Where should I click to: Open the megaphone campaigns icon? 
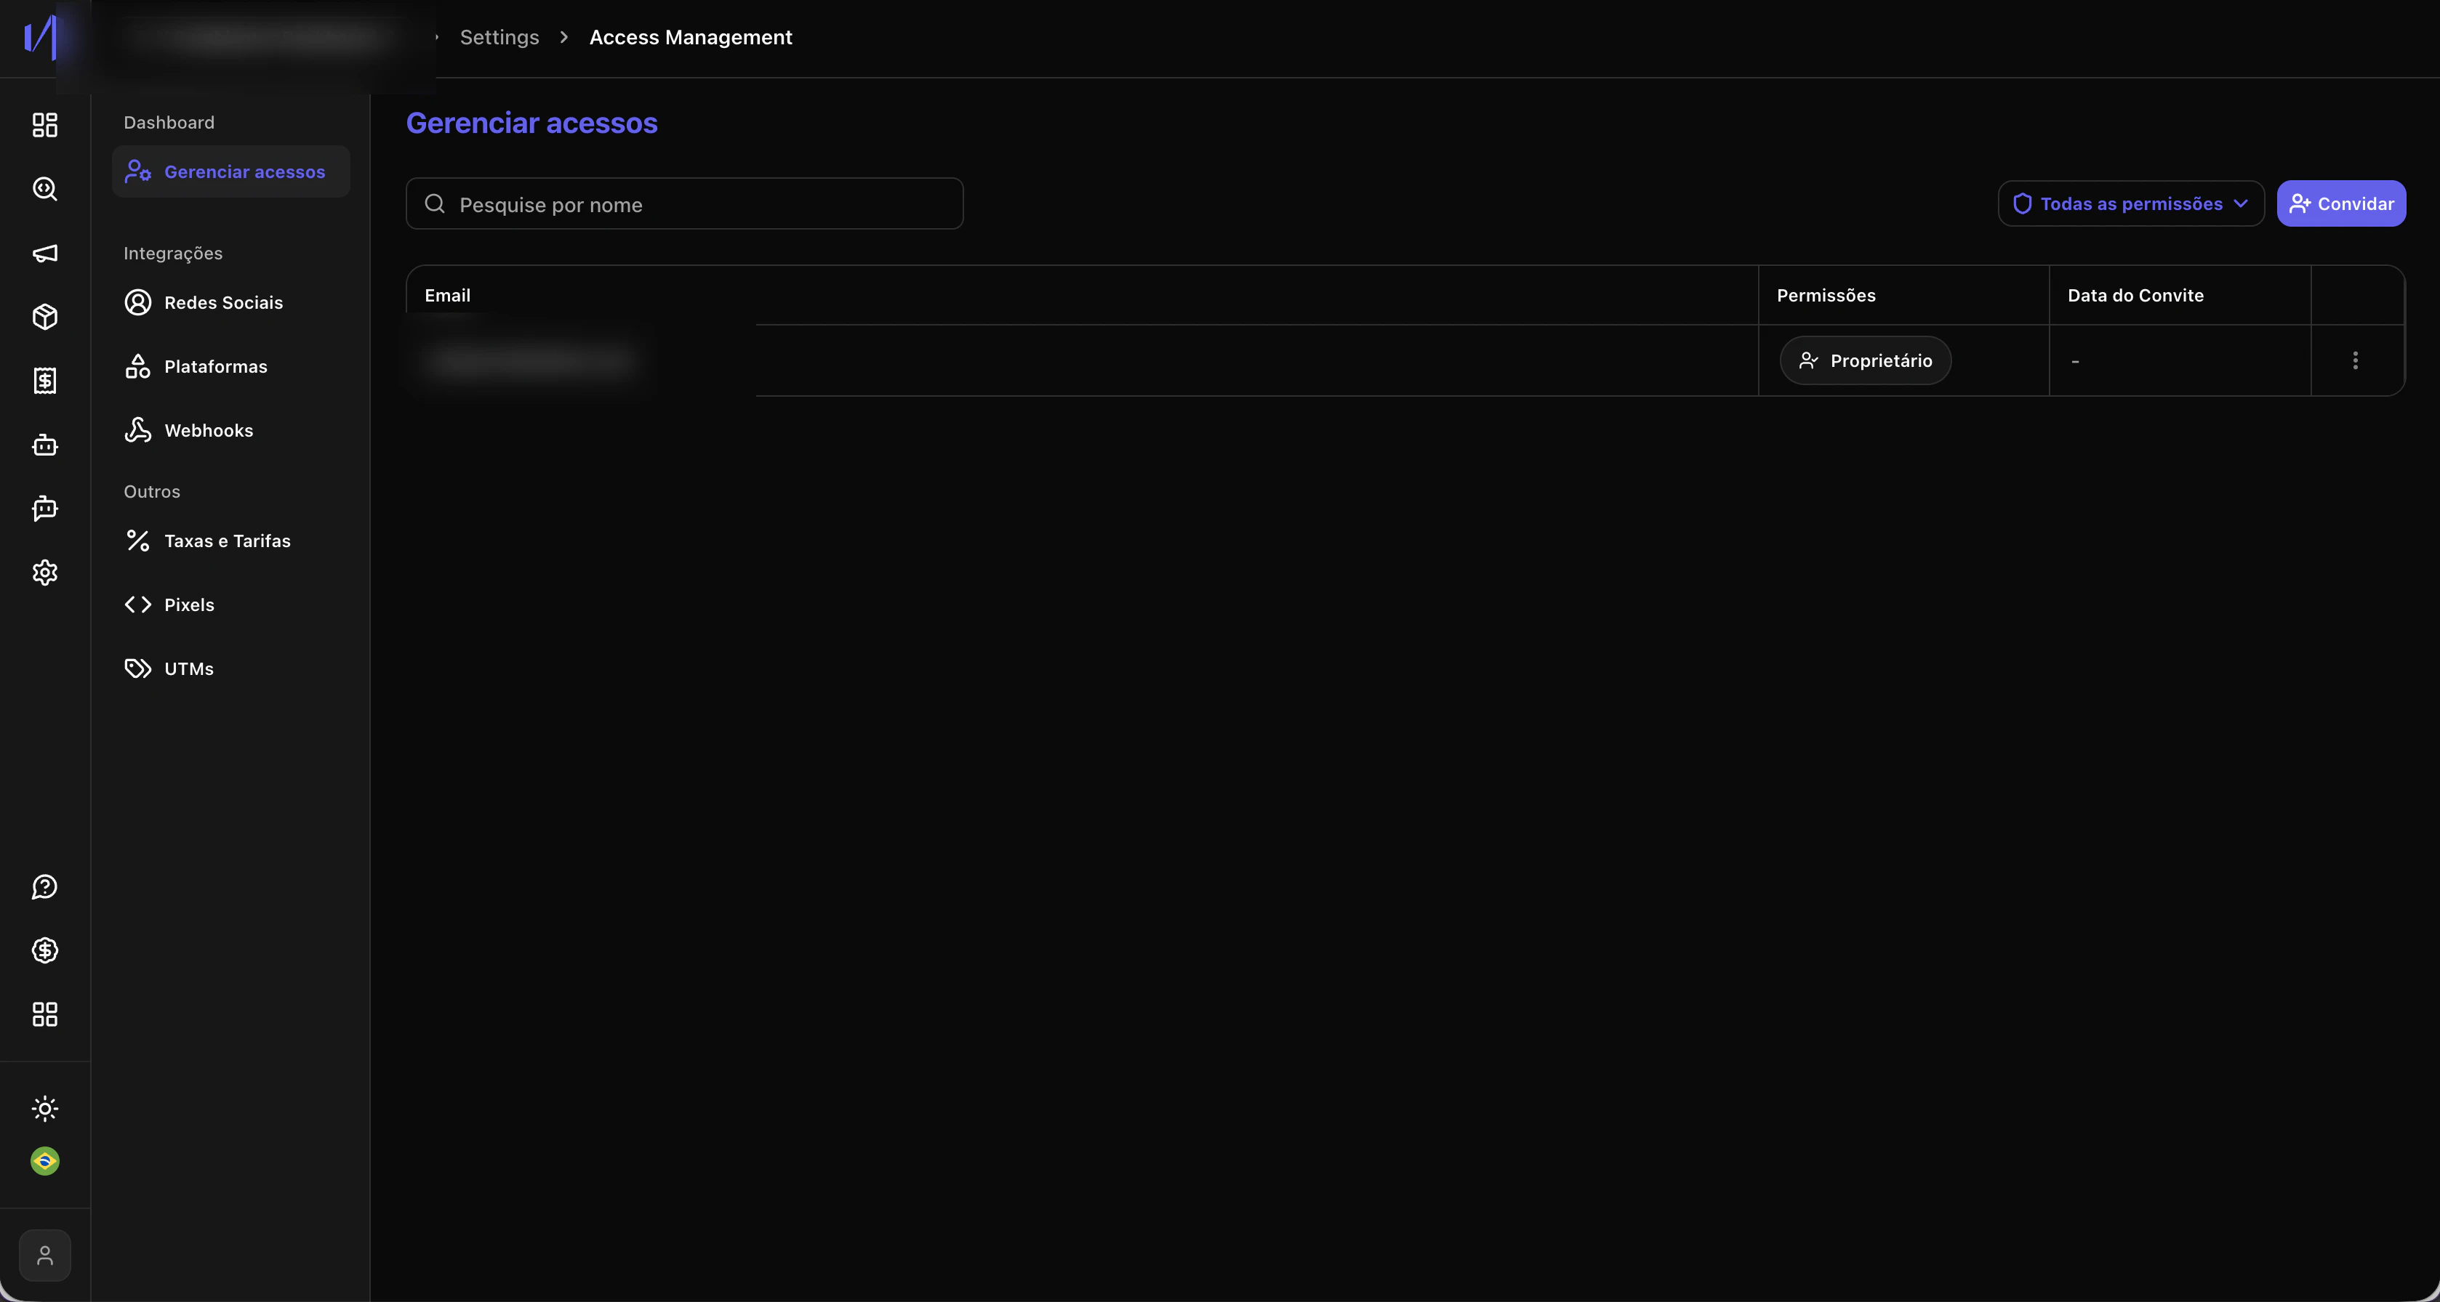click(x=44, y=253)
